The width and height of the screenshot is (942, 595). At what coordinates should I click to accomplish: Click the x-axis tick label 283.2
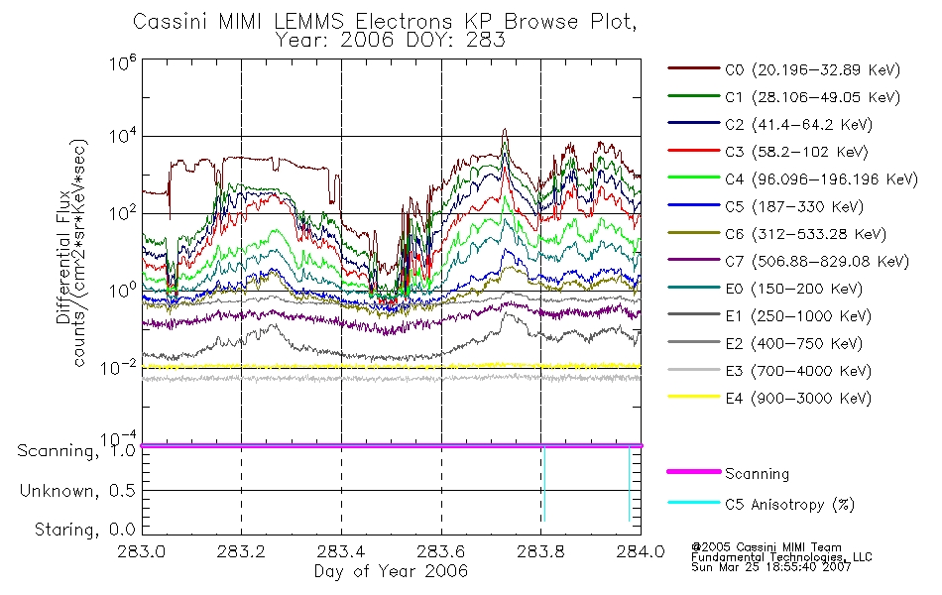242,551
